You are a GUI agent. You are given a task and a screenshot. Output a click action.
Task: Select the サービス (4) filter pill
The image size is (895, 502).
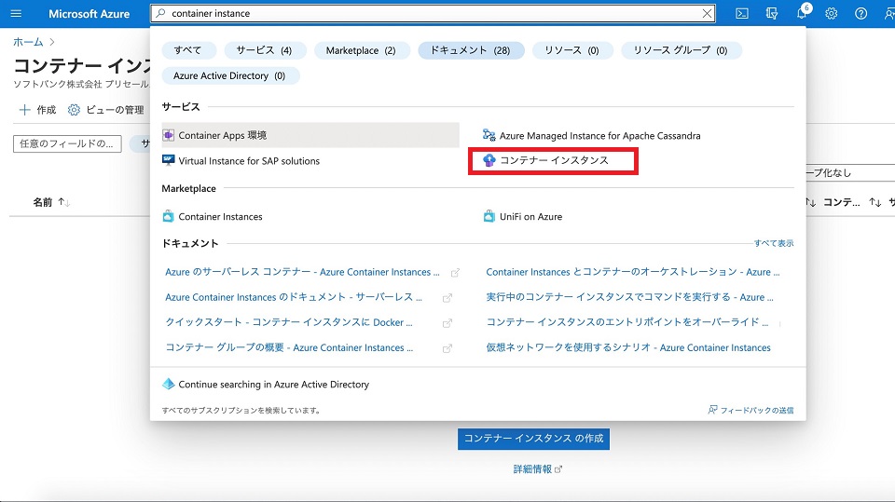(x=264, y=50)
